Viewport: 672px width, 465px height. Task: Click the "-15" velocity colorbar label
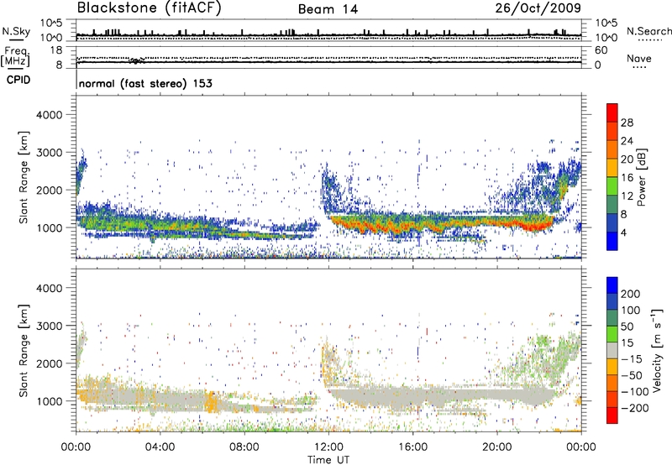pos(632,359)
